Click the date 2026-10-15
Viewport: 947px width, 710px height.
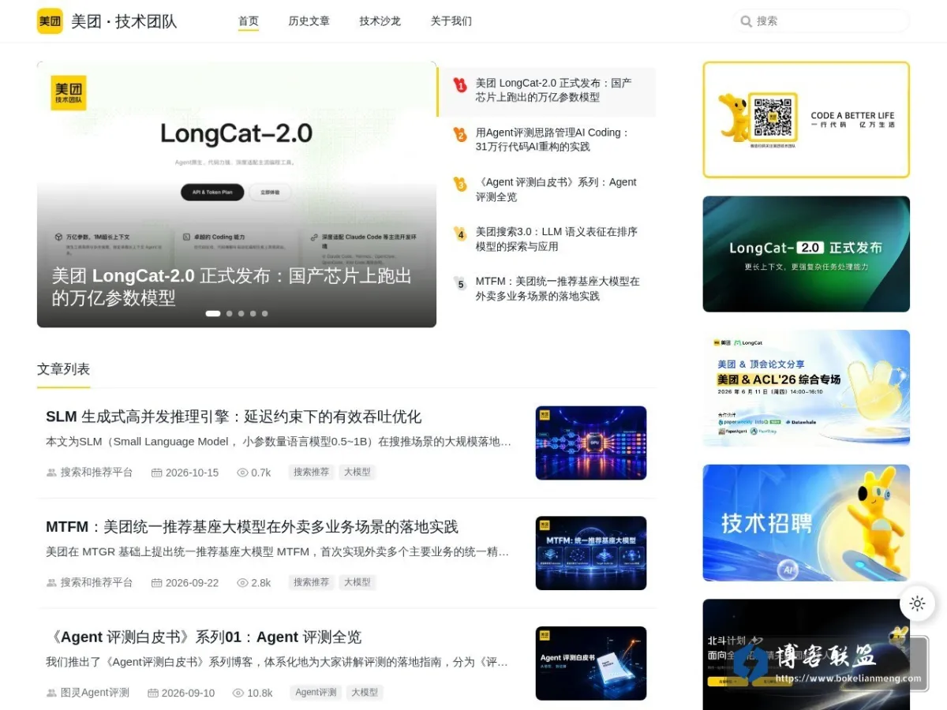point(192,473)
